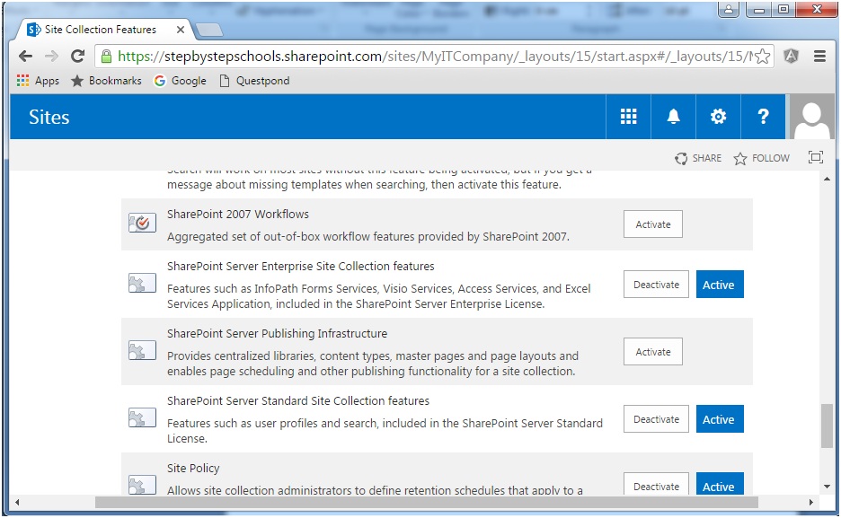Click the Active badge for Standard features

coord(720,419)
